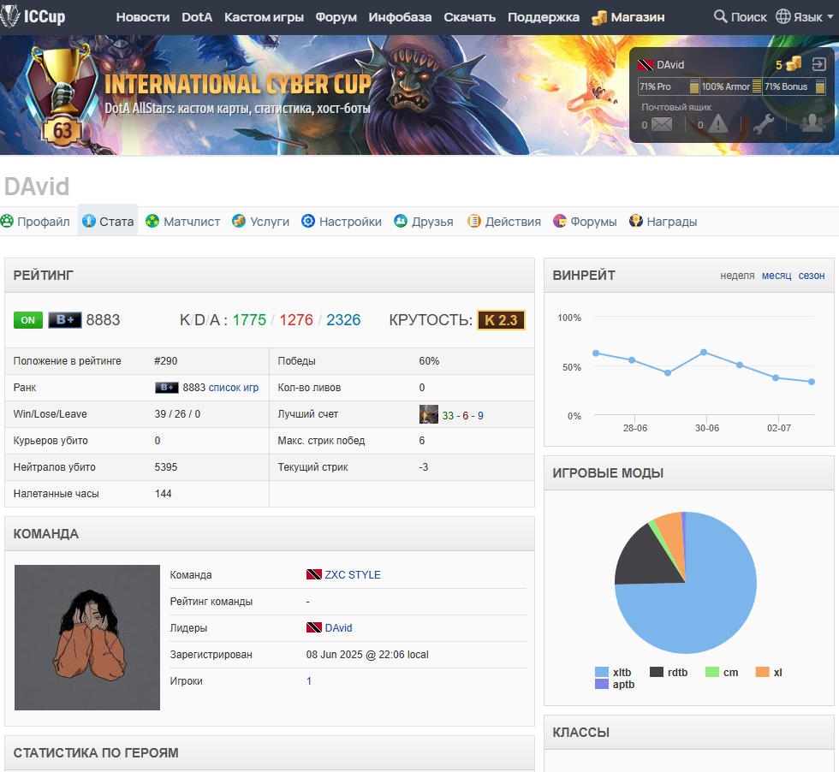The image size is (839, 772).
Task: Click the rdtb legend color swatch
Action: 656,672
